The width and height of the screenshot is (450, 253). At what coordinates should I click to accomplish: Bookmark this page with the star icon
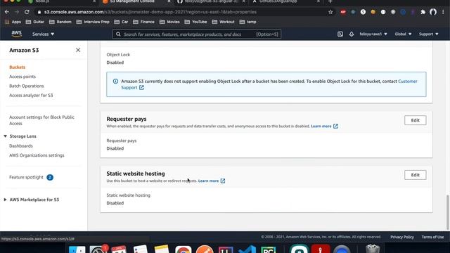pos(330,12)
